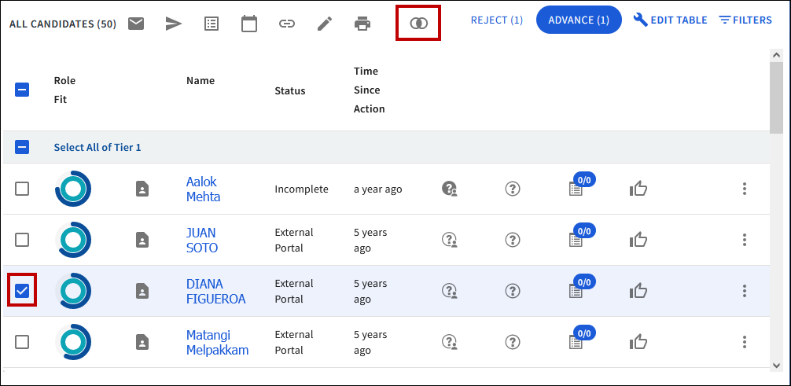Click the compare candidates overlapping circles icon
The width and height of the screenshot is (791, 386).
point(418,24)
